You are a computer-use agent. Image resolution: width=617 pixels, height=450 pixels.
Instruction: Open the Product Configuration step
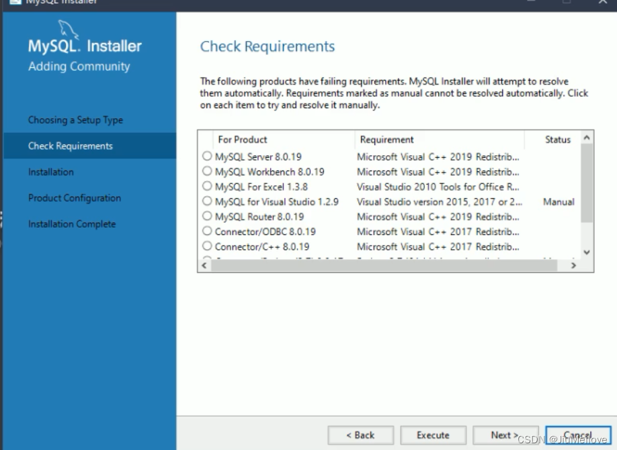pos(75,198)
